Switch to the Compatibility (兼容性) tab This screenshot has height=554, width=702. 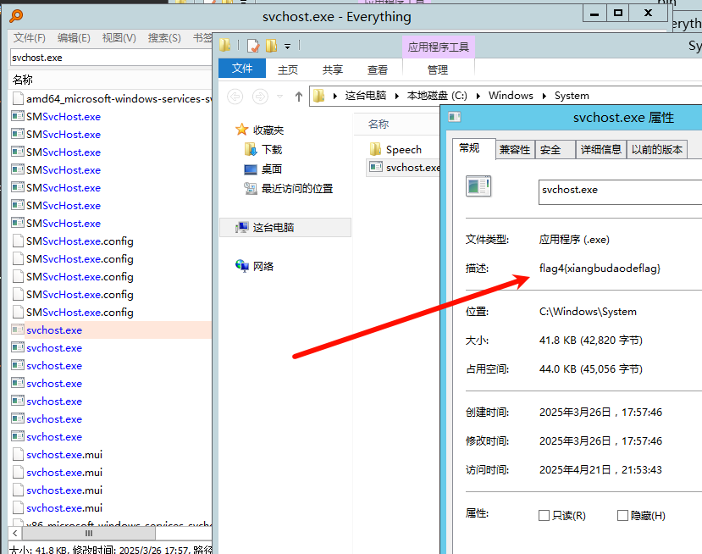[515, 149]
